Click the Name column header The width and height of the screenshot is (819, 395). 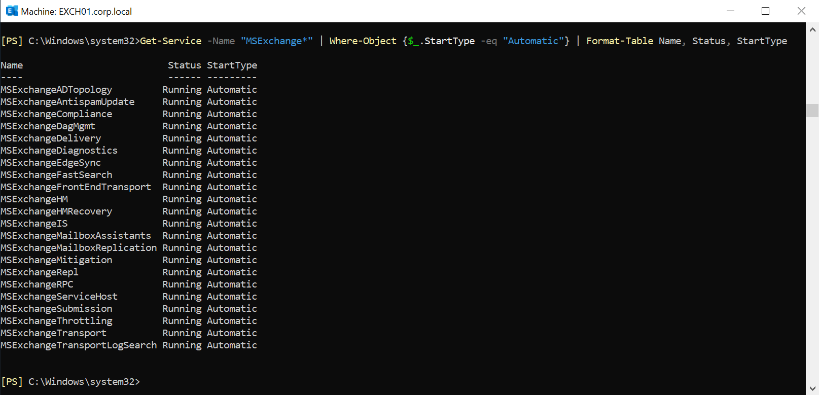[x=12, y=65]
